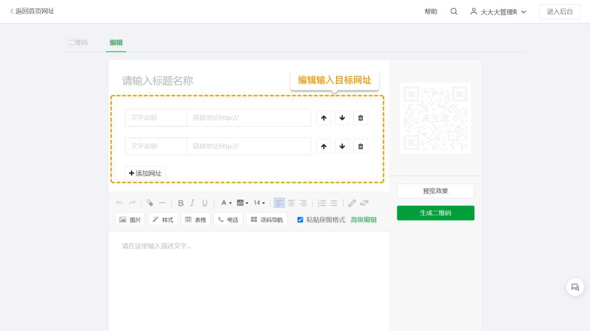Click the 表格 table button

pyautogui.click(x=196, y=219)
